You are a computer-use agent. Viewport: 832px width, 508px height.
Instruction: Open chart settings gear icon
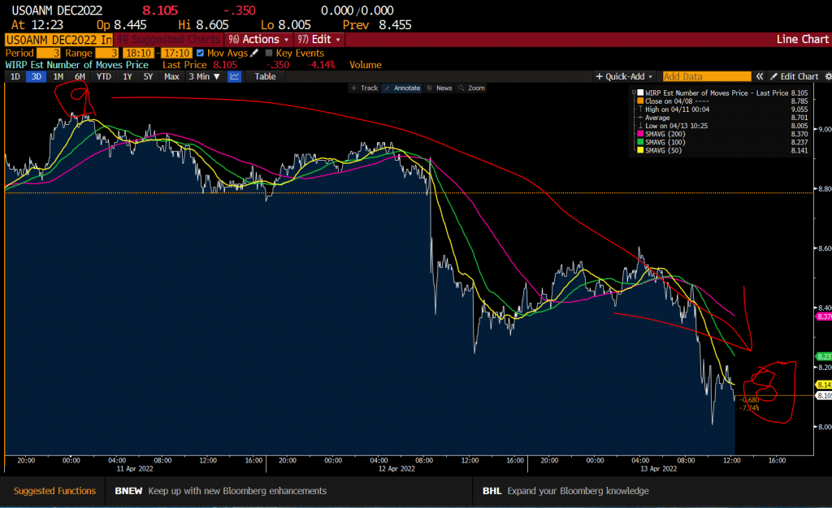pyautogui.click(x=828, y=77)
